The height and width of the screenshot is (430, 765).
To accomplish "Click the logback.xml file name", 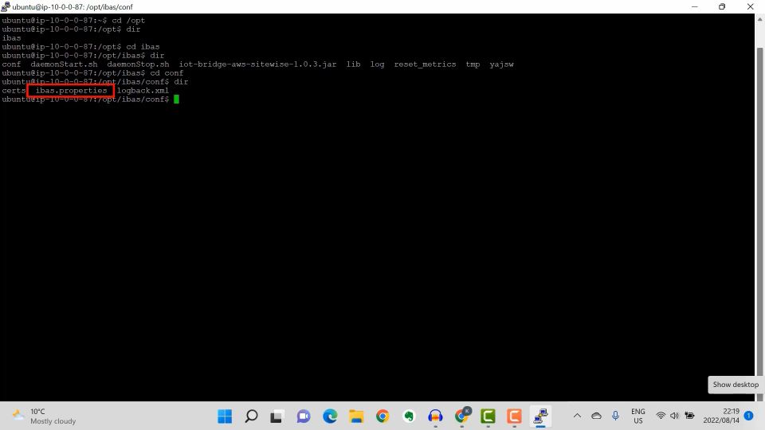I will pos(143,90).
